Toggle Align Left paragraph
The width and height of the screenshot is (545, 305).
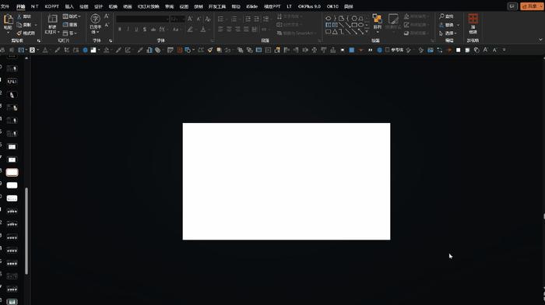220,30
